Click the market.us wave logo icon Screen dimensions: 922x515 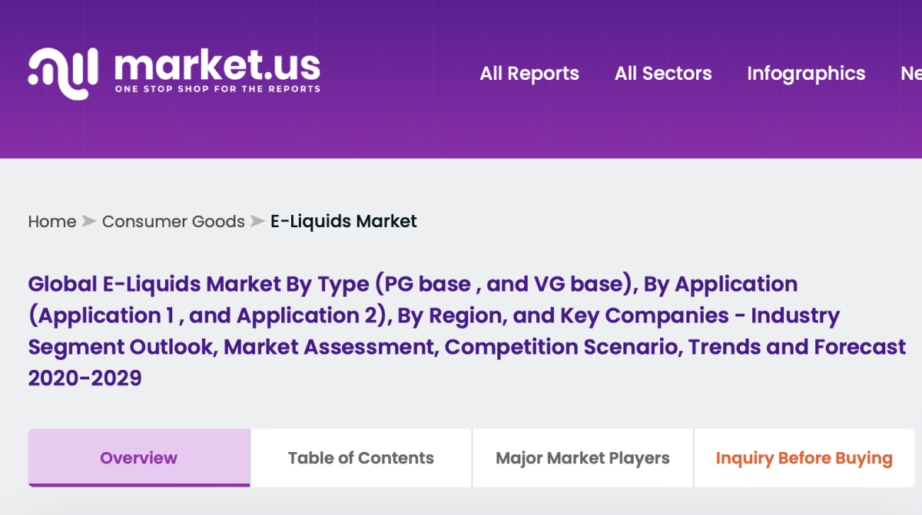pos(63,72)
